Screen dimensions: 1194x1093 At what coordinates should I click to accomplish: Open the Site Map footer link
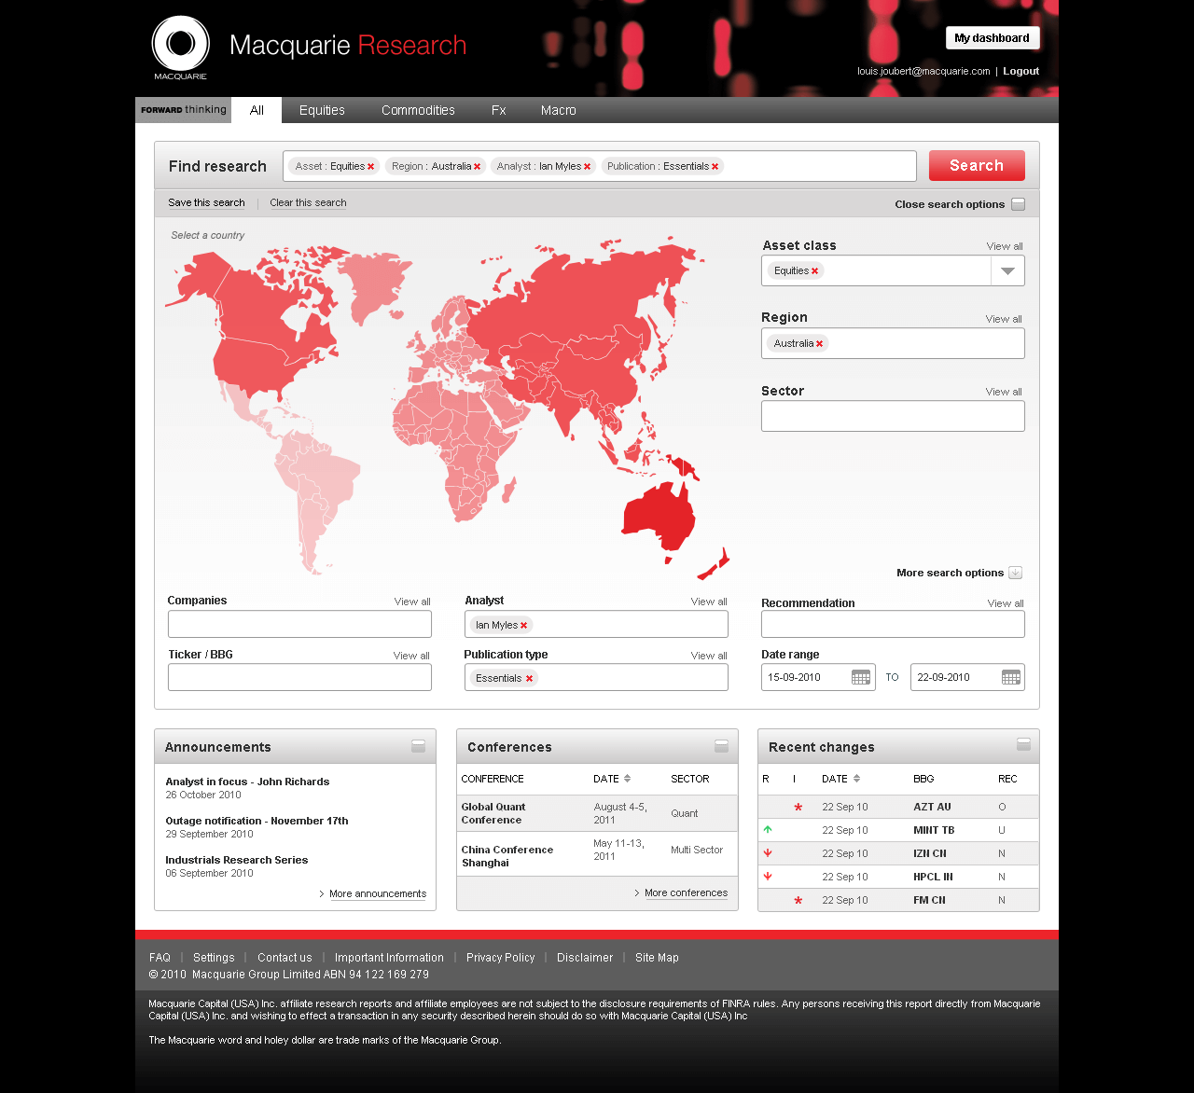point(657,958)
